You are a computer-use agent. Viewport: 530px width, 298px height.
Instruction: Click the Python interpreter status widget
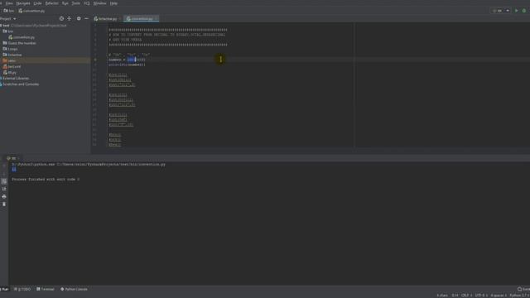click(x=519, y=296)
